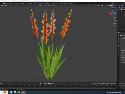Toggle auto keying record button
Viewport: 125px width, 94px height.
coord(41,84)
